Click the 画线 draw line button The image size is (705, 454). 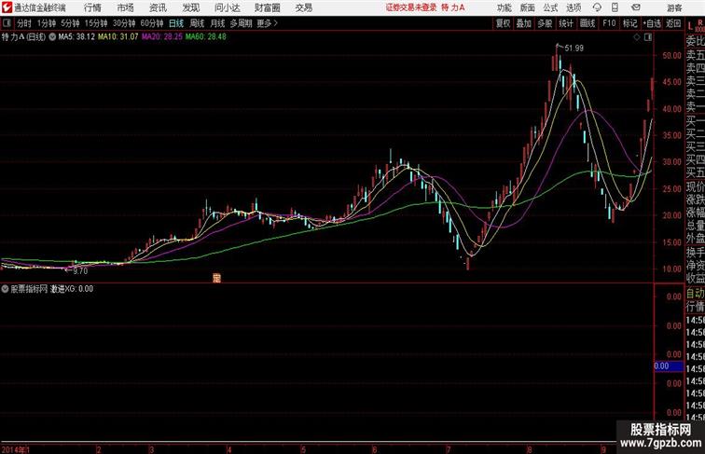[587, 23]
